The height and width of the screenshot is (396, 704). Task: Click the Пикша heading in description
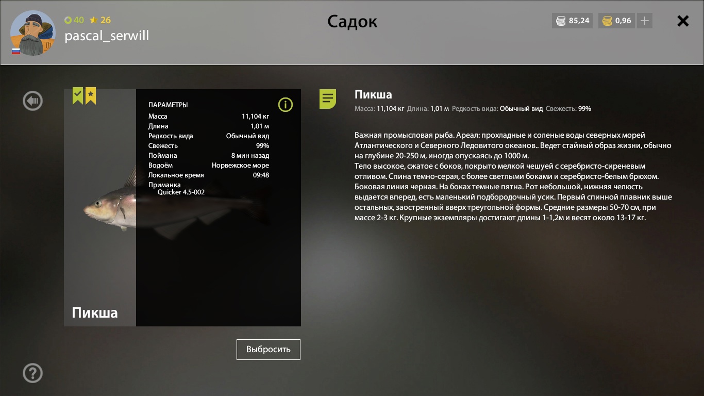coord(373,94)
